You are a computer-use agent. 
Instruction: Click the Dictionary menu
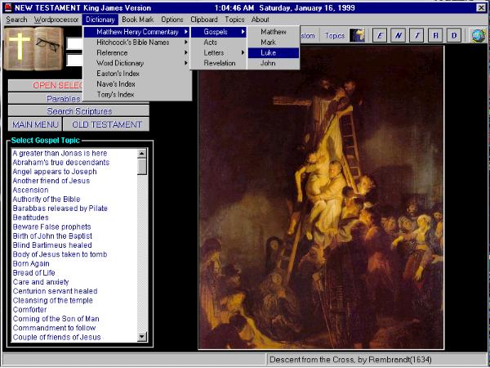pos(100,20)
